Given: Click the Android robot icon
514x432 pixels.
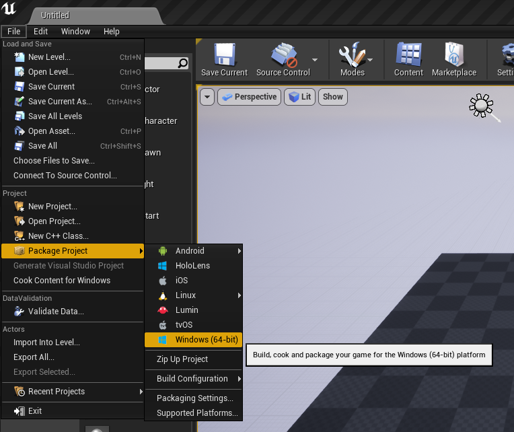Looking at the screenshot, I should (163, 251).
